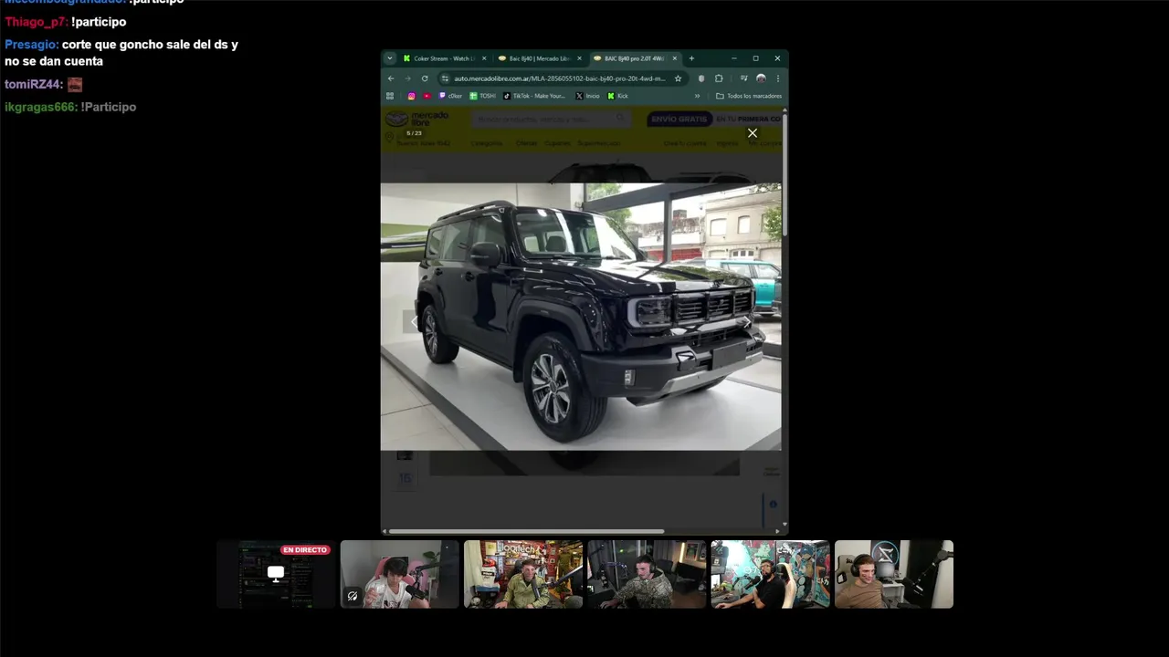The width and height of the screenshot is (1169, 657).
Task: Close the Baic Bj40 Mercado Libre tab
Action: point(579,58)
